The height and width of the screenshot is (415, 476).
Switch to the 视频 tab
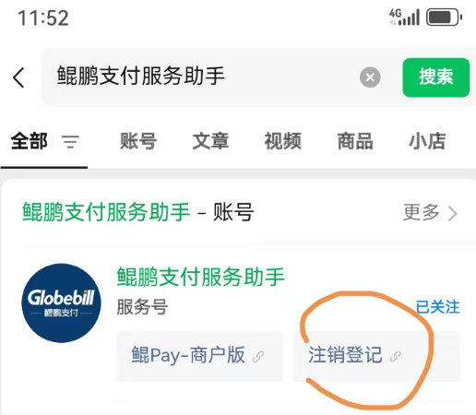pos(283,141)
